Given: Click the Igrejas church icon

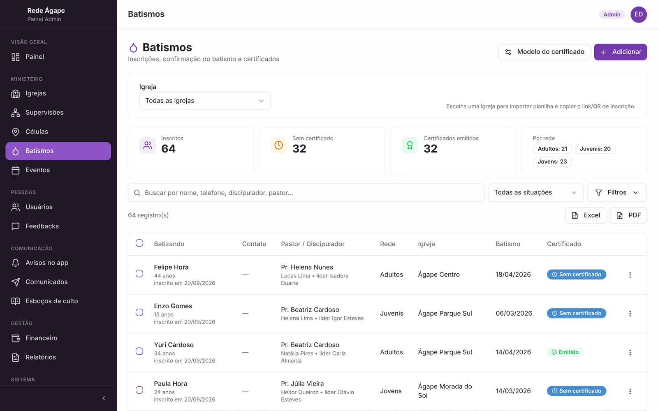Looking at the screenshot, I should point(16,94).
